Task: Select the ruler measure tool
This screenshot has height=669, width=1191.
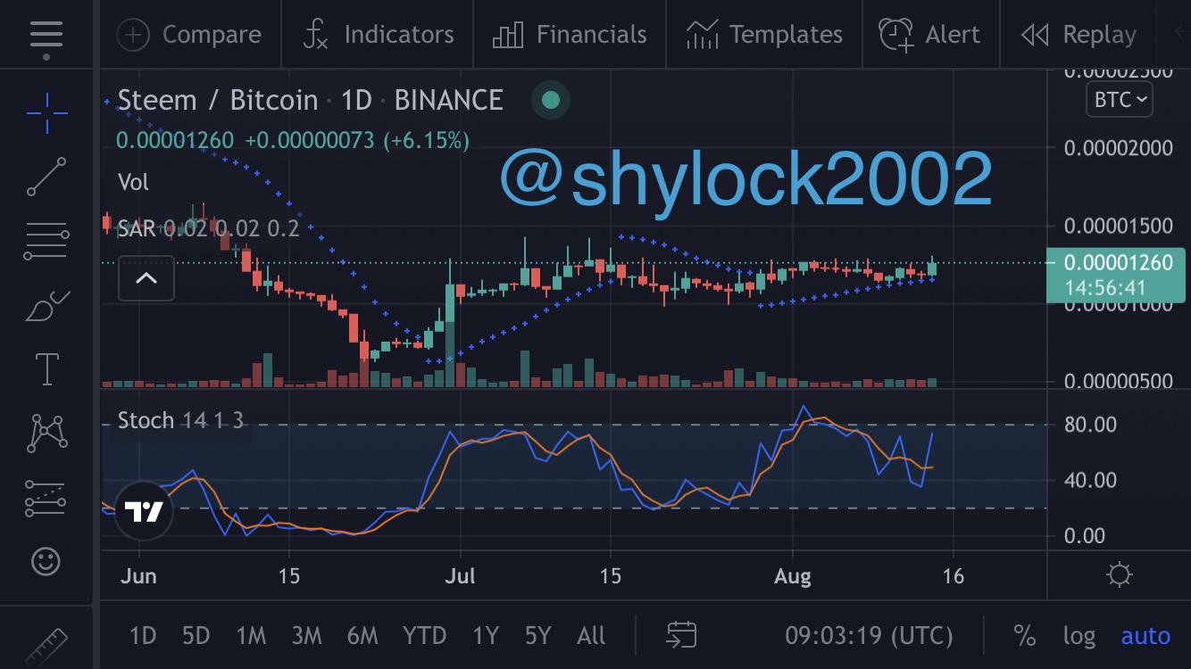Action: pyautogui.click(x=46, y=646)
